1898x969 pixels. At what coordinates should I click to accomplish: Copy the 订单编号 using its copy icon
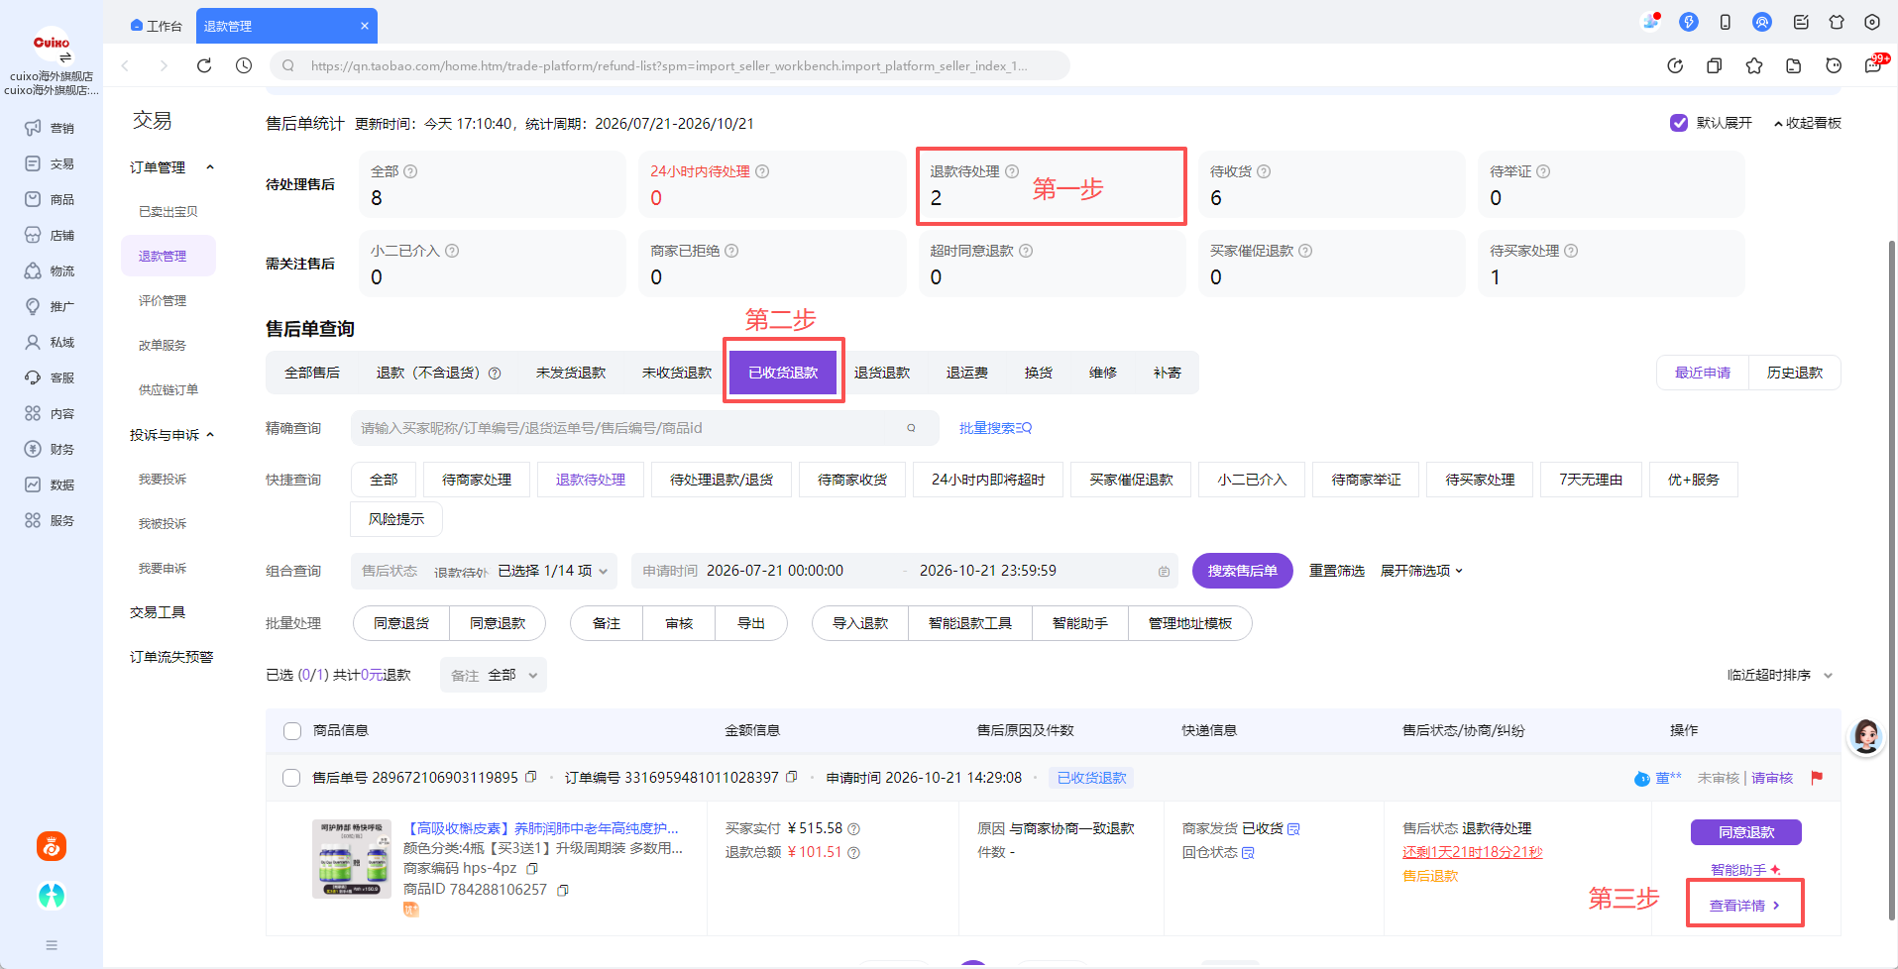tap(791, 777)
